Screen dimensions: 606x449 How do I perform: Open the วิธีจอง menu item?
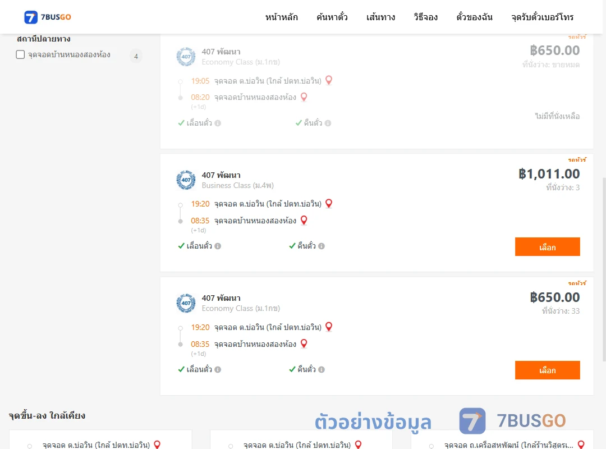(425, 17)
